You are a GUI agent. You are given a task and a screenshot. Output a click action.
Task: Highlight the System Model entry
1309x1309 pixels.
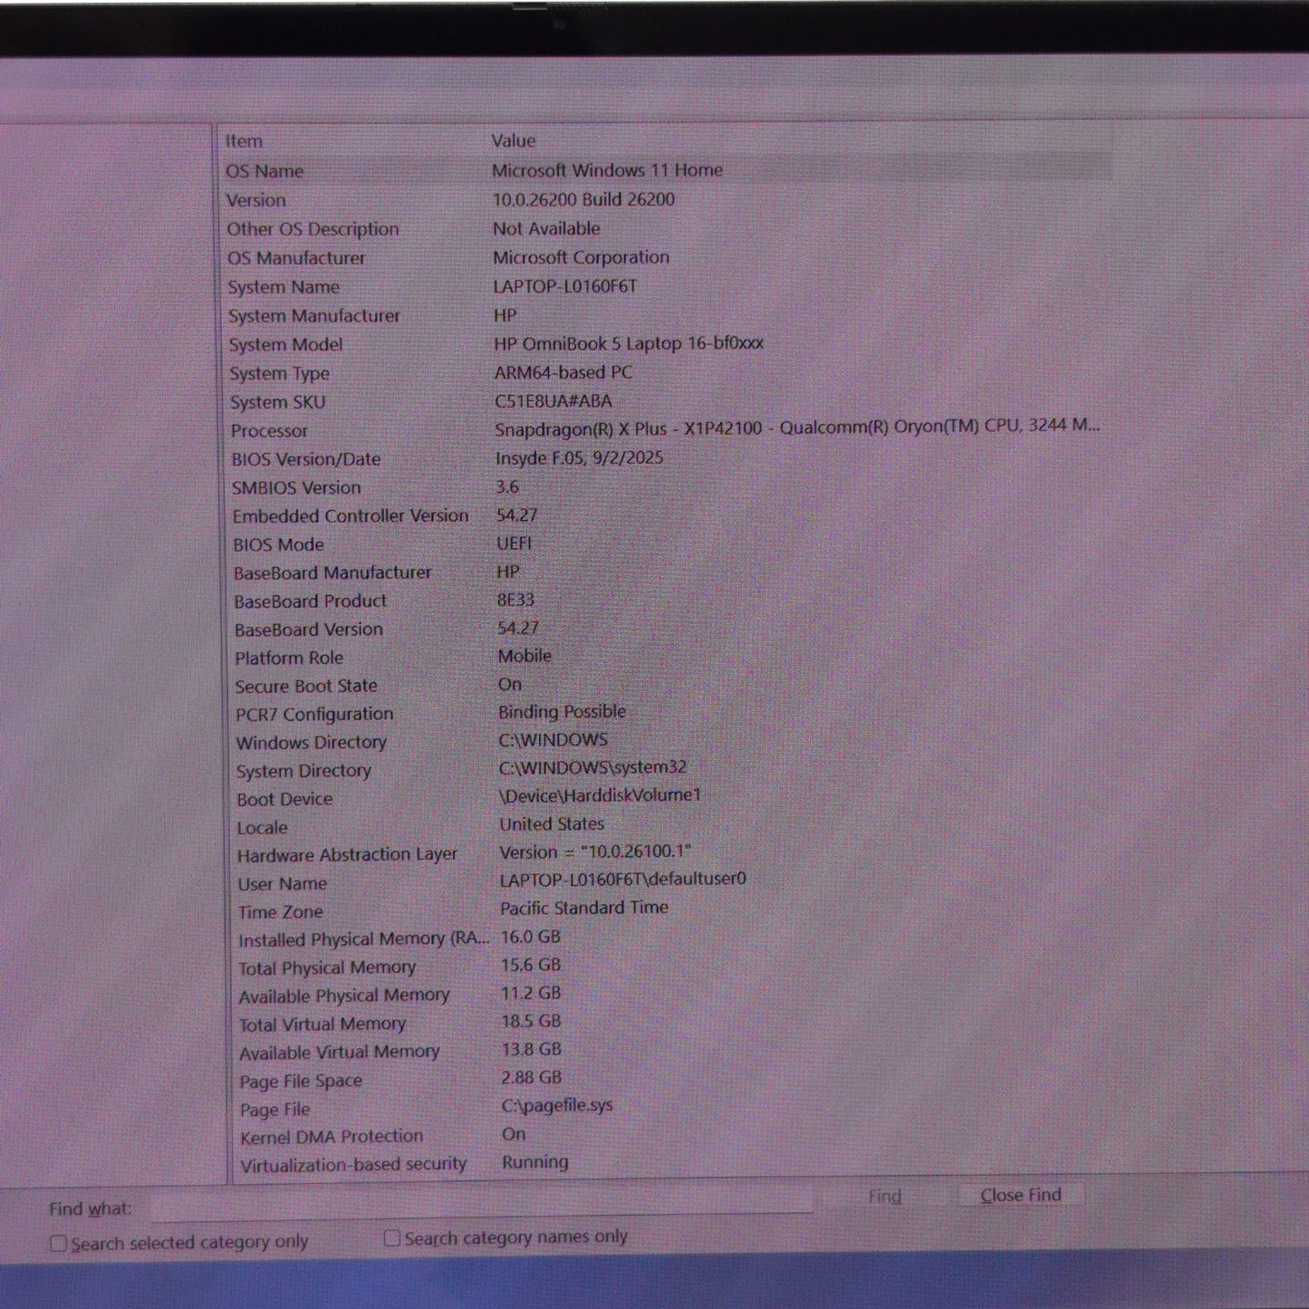tap(286, 345)
